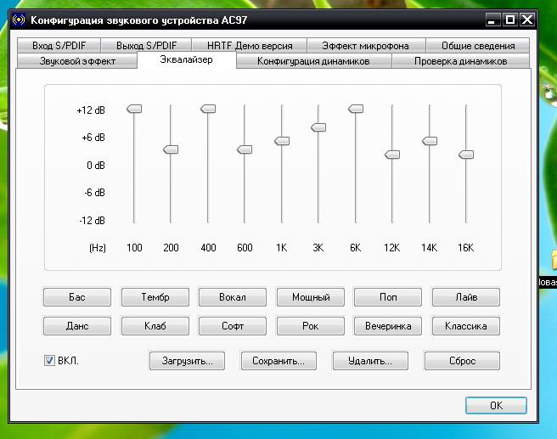This screenshot has height=439, width=557.
Task: Click the 100 Hz slider handle
Action: 134,109
